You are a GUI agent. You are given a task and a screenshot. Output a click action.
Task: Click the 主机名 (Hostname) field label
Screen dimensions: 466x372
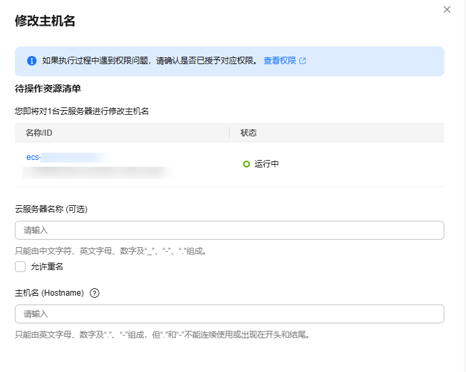[x=49, y=293]
